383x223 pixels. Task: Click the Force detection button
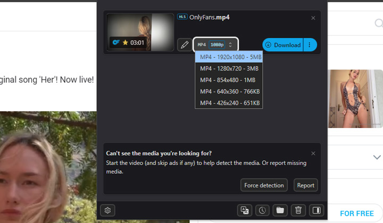(264, 185)
